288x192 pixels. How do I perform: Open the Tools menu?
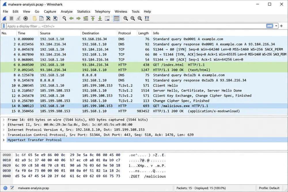click(x=135, y=12)
